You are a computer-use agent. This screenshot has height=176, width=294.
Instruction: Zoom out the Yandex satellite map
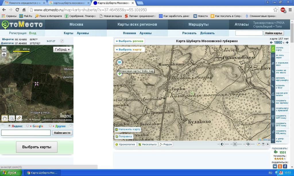point(4,49)
